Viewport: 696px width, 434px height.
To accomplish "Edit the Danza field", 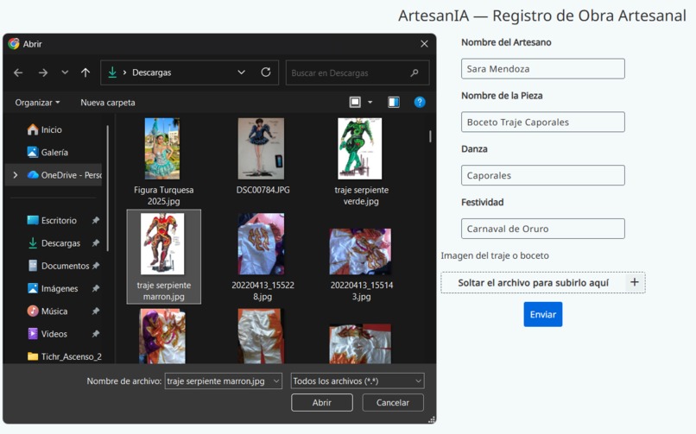I will tap(543, 175).
